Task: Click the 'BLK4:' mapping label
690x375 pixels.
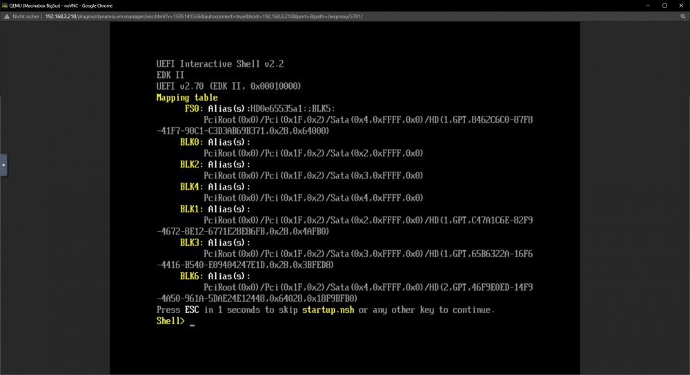Action: 191,187
